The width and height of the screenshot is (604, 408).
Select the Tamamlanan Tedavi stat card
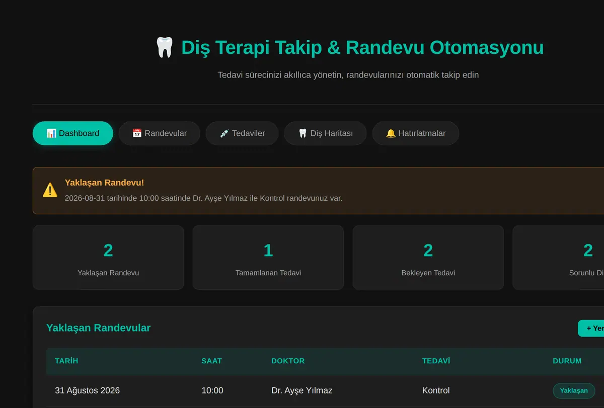pyautogui.click(x=268, y=258)
